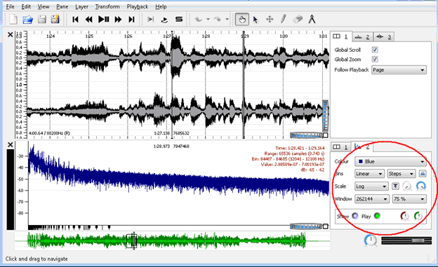Screen dimensions: 438x267
Task: Toggle the green Play layer button
Action: coord(377,216)
